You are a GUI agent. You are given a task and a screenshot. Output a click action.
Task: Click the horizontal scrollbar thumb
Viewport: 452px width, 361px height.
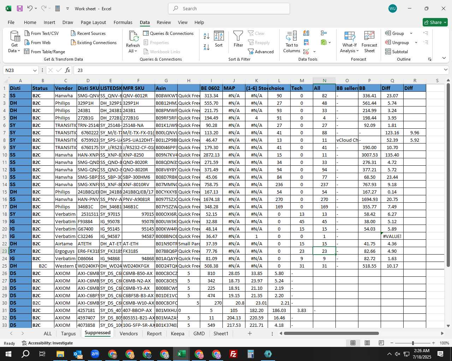(x=331, y=333)
